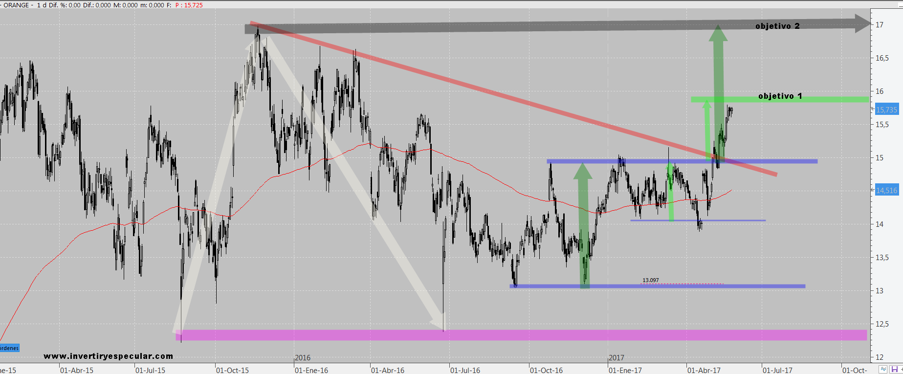The height and width of the screenshot is (374, 903).
Task: Select the red descending trendline
Action: [489, 92]
